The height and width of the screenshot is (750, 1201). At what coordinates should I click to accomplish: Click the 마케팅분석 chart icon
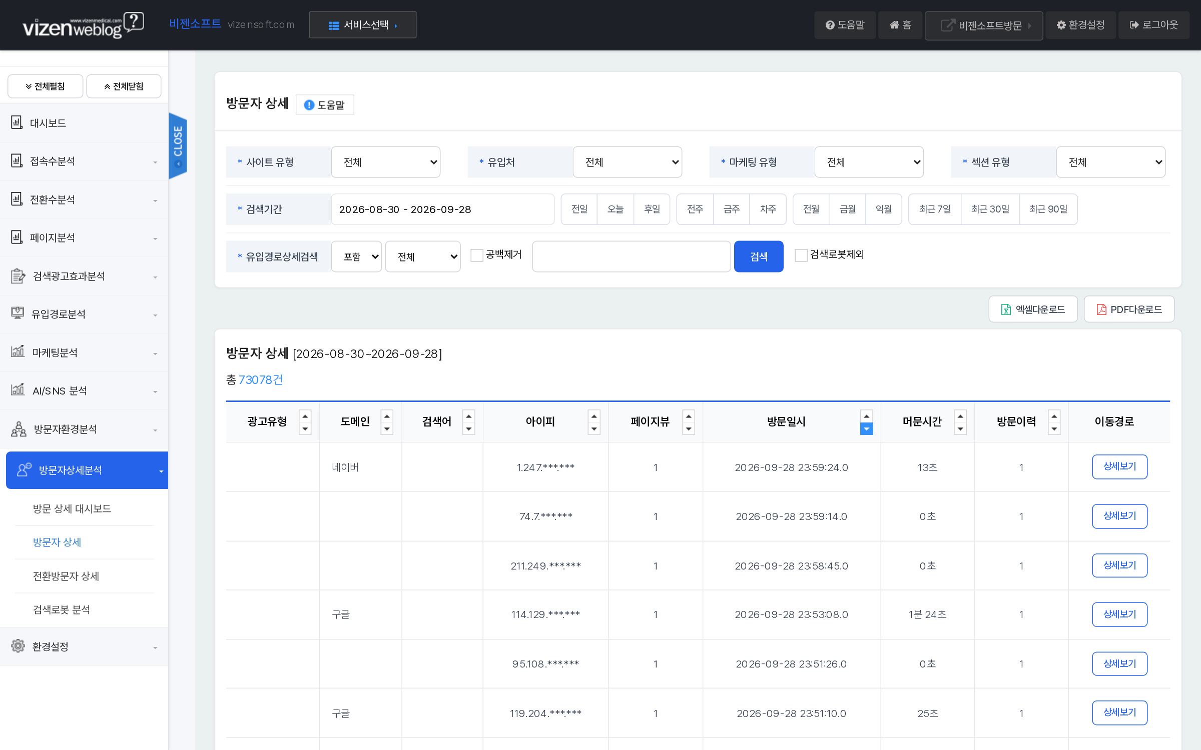[18, 351]
